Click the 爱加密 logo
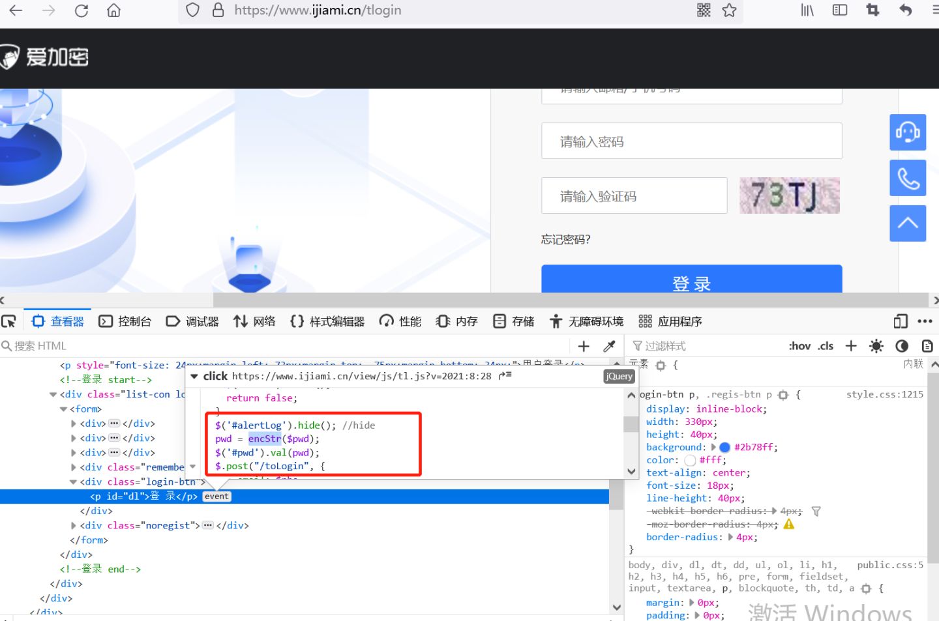 (44, 57)
